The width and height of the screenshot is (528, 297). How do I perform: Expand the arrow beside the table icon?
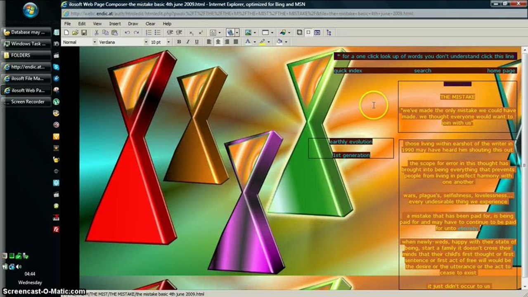272,33
